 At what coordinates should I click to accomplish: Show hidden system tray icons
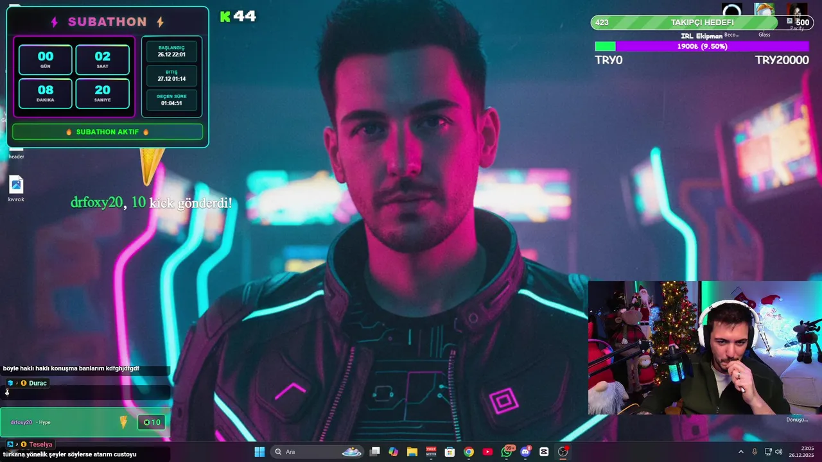point(740,452)
